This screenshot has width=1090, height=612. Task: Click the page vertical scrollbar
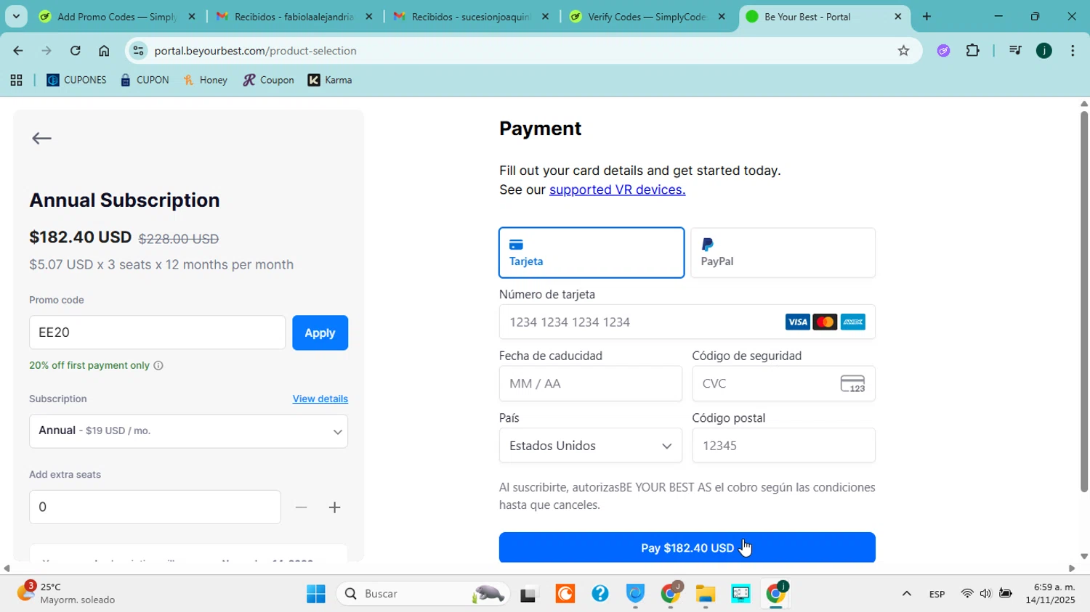coord(1084,301)
